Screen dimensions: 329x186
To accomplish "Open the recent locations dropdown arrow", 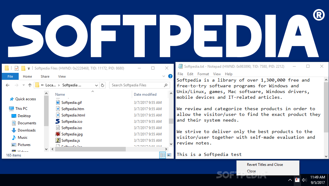I will pyautogui.click(x=24, y=85).
